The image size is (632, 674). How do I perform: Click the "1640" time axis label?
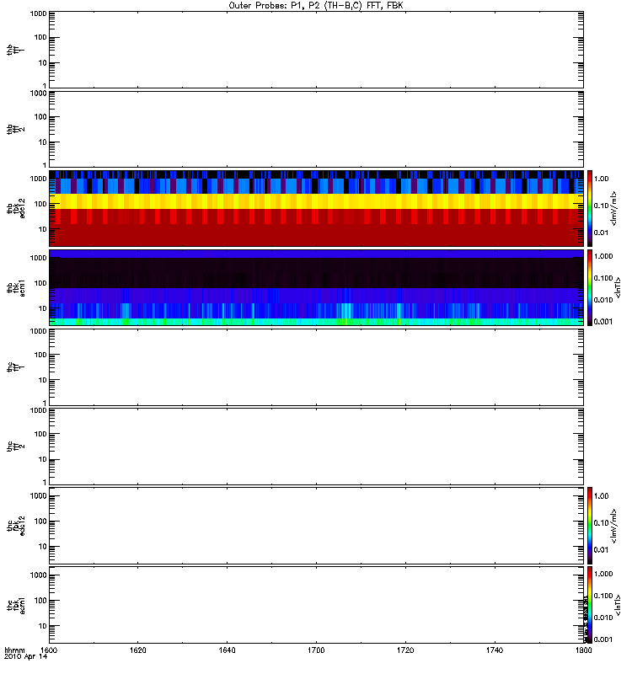(x=227, y=650)
